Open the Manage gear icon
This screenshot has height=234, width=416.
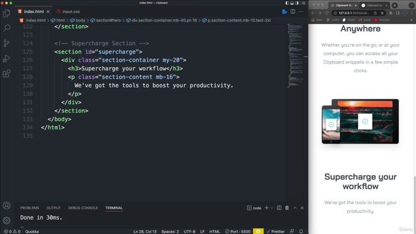tap(6, 220)
